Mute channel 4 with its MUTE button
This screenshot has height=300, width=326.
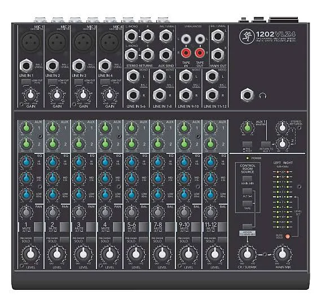point(117,227)
